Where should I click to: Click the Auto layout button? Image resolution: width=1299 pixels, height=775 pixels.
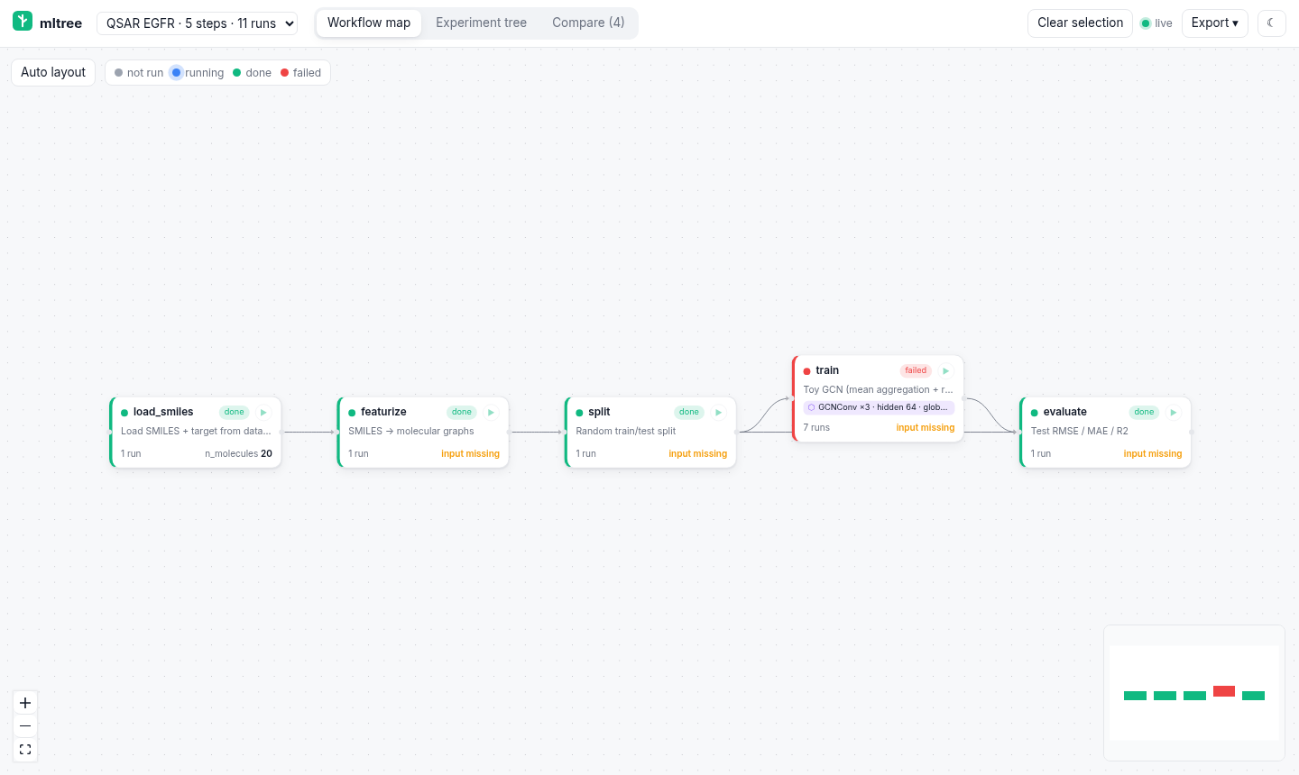point(53,72)
